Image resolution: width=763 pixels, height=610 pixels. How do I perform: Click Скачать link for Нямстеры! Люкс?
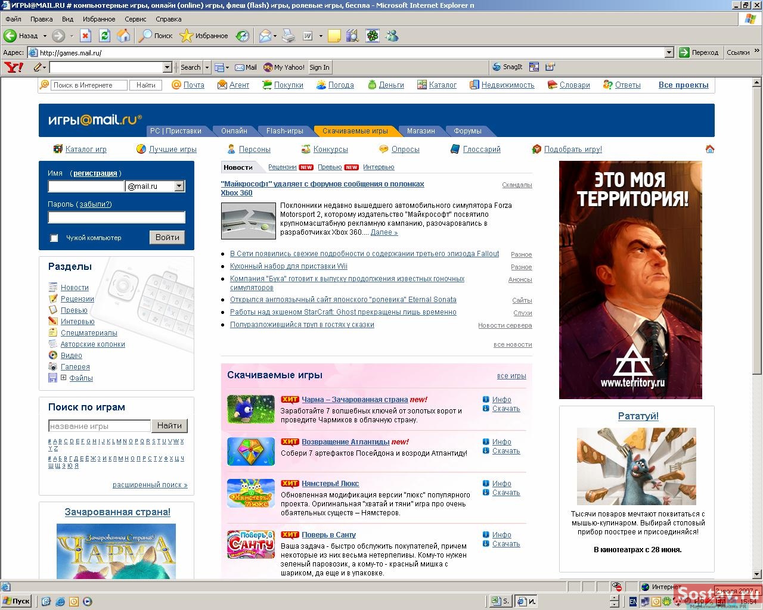pyautogui.click(x=506, y=493)
